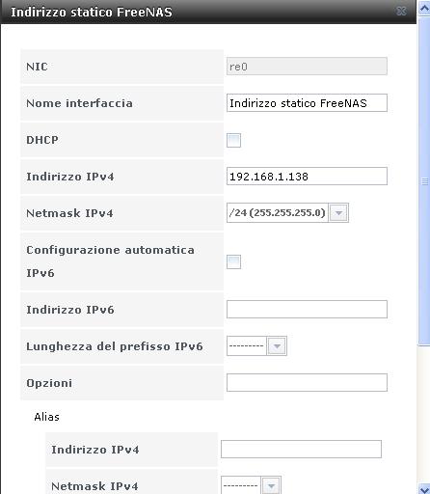Viewport: 430px width, 494px height.
Task: Toggle Configurazione automatica IPv6 checkbox
Action: click(233, 261)
